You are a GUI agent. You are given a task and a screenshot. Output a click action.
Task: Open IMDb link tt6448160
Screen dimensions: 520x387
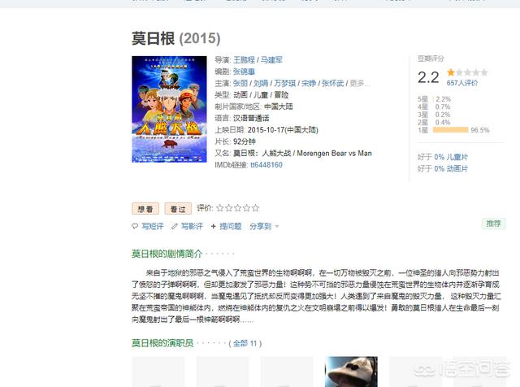tap(266, 165)
